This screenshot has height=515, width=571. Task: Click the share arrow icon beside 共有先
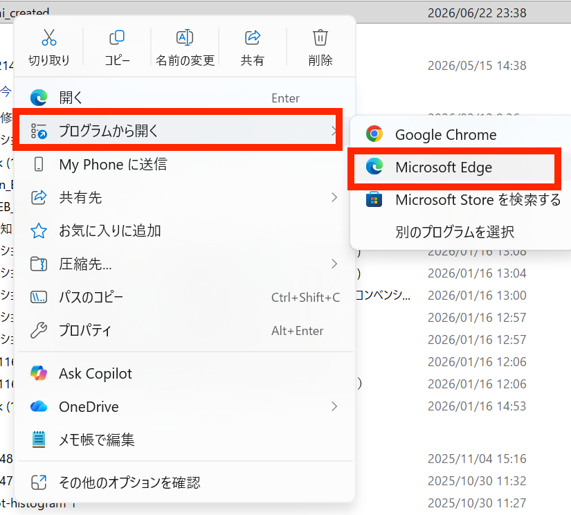point(39,197)
